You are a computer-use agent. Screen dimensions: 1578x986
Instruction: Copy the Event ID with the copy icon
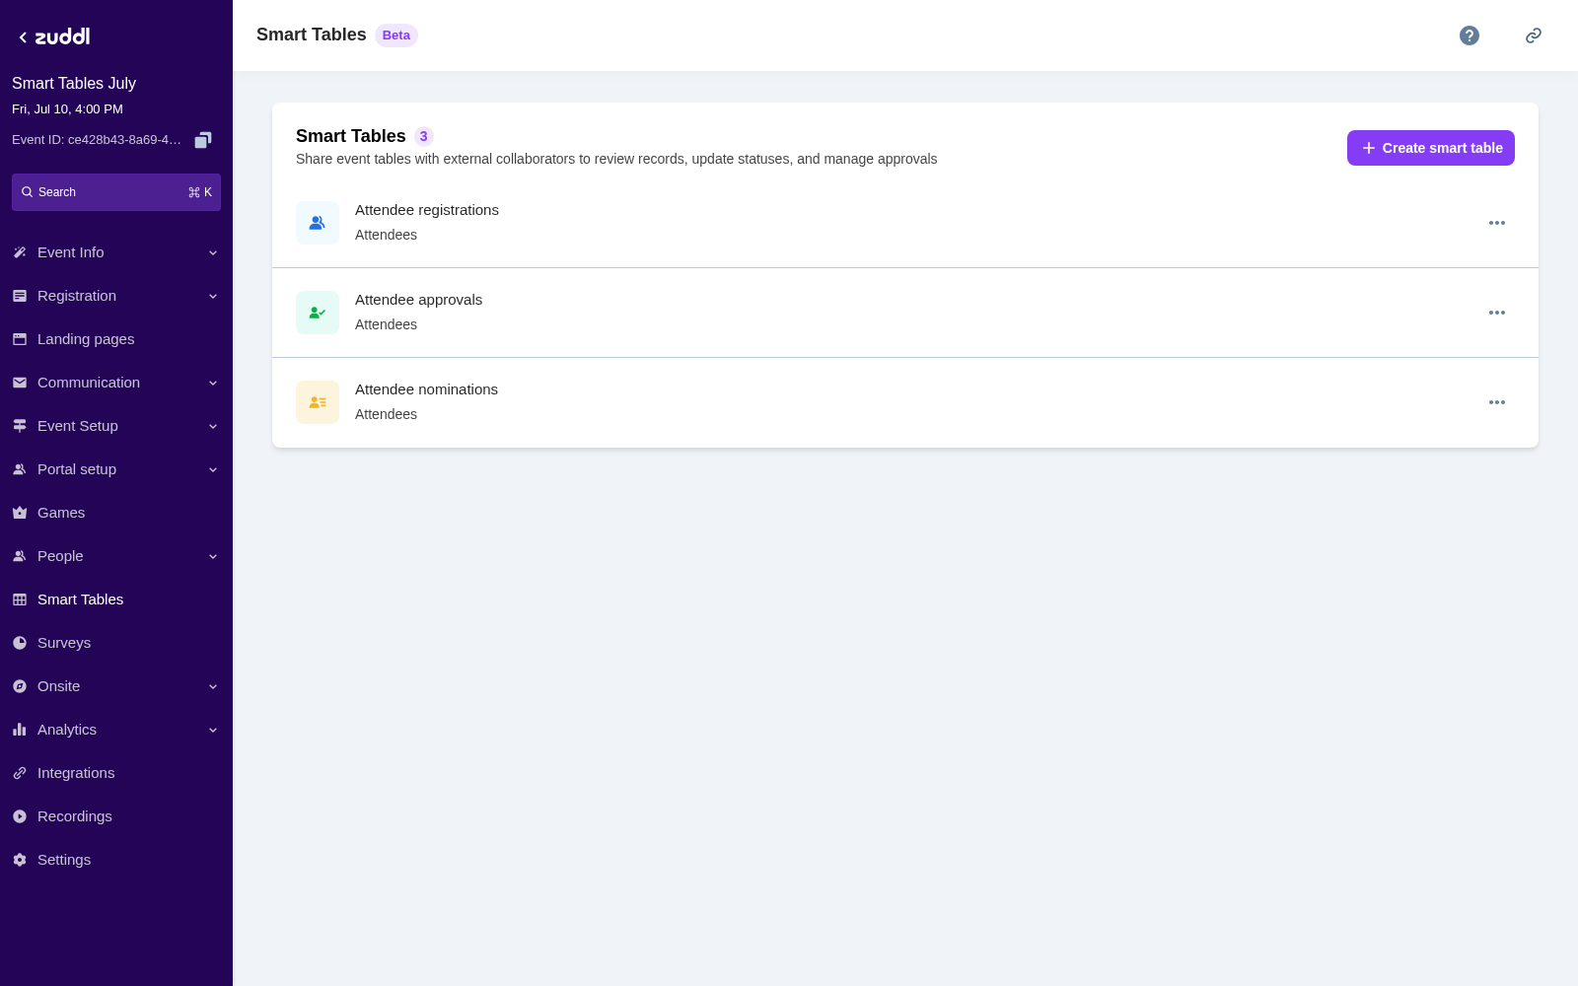[x=203, y=140]
